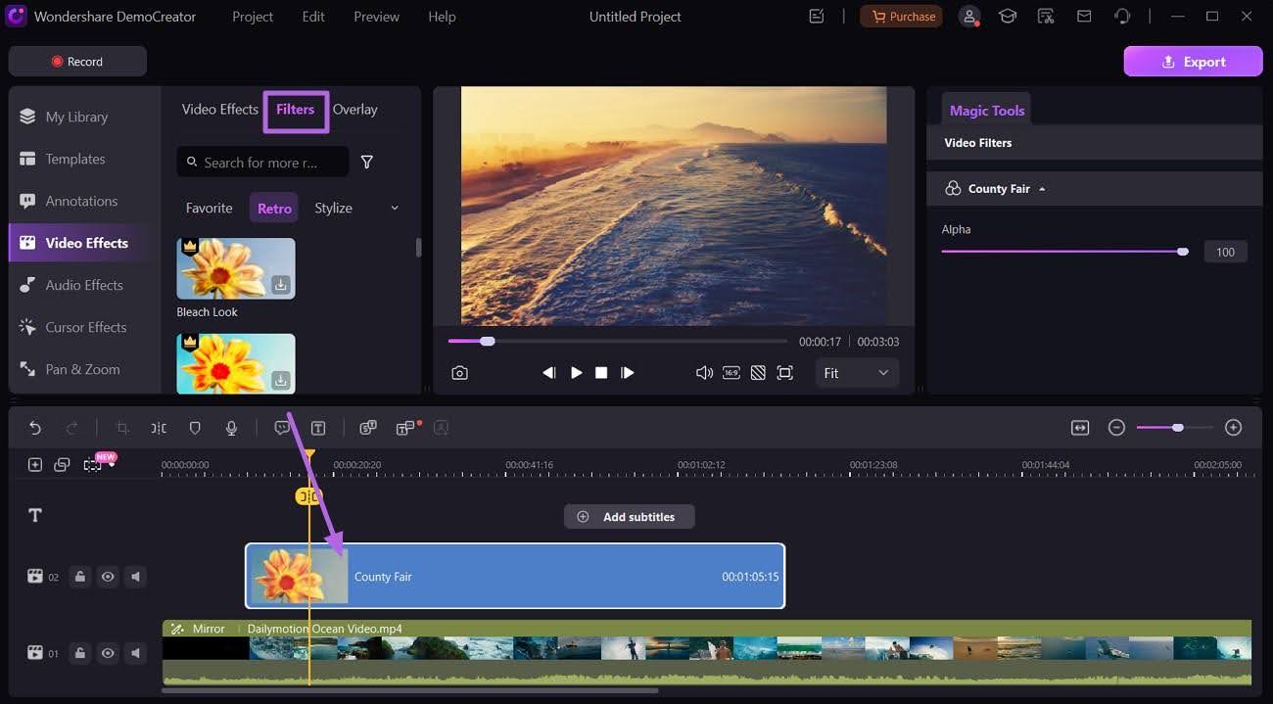
Task: Open the headset support icon
Action: 1122,17
